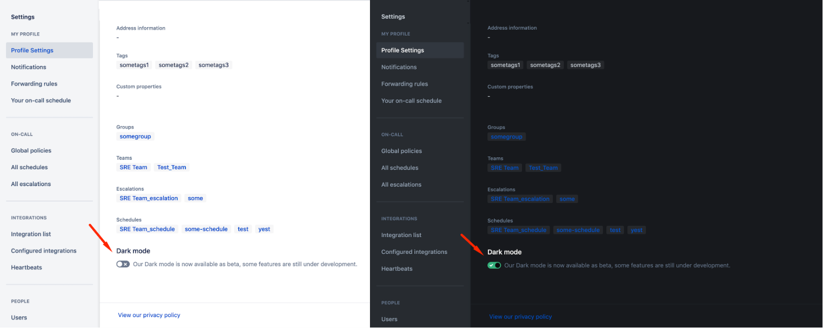
Task: Open Profile Settings in light sidebar
Action: [49, 50]
